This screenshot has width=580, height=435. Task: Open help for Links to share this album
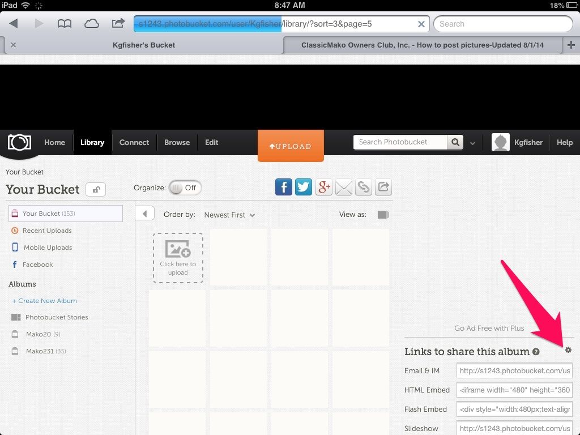click(x=536, y=352)
